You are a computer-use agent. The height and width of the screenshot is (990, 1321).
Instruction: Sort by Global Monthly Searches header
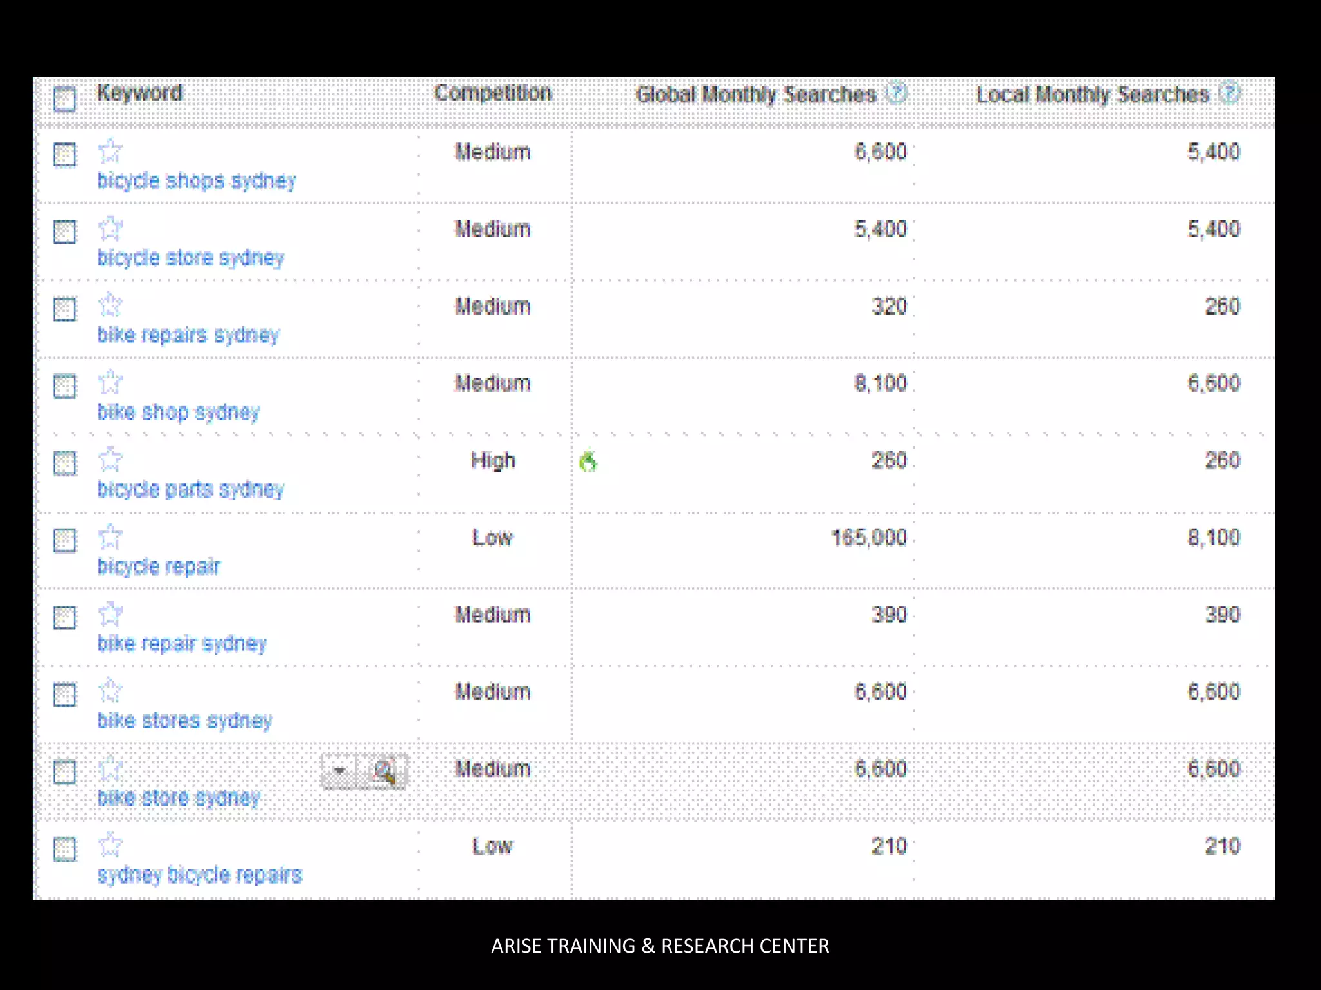pyautogui.click(x=755, y=95)
